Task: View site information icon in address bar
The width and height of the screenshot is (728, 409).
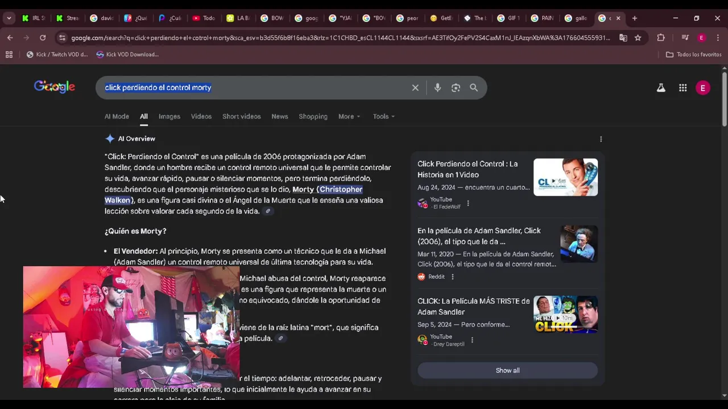Action: (x=61, y=38)
